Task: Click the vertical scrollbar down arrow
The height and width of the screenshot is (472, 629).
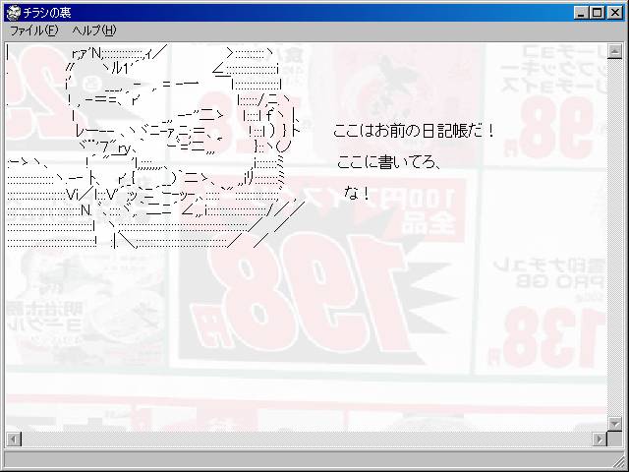Action: click(x=614, y=424)
